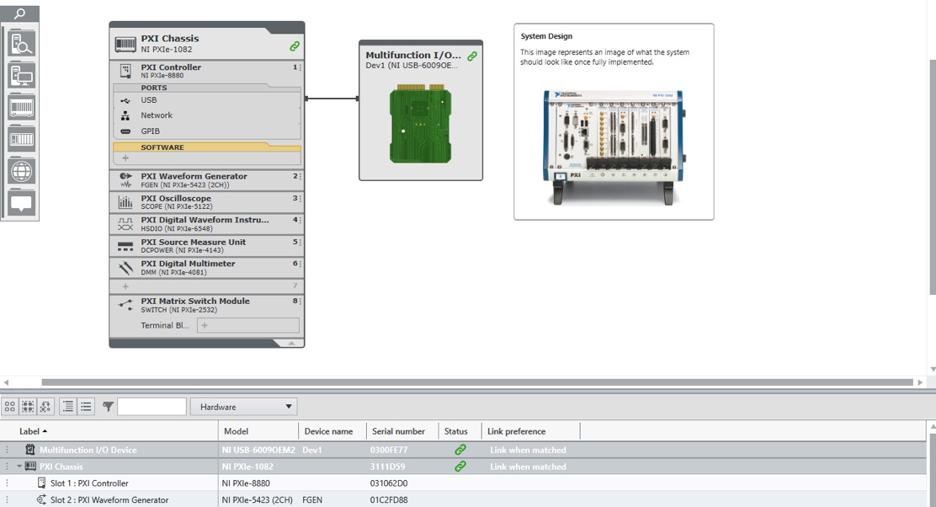Click the flat list view toolbar icon
Viewport: 936px width, 507px height.
[x=86, y=407]
